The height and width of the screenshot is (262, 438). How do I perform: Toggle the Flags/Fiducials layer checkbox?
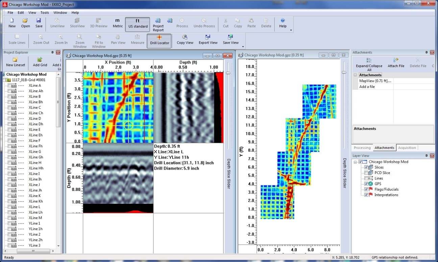tap(366, 189)
